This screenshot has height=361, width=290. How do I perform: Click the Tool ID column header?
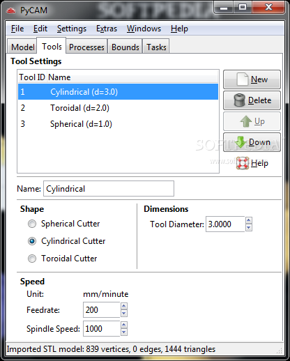point(32,77)
